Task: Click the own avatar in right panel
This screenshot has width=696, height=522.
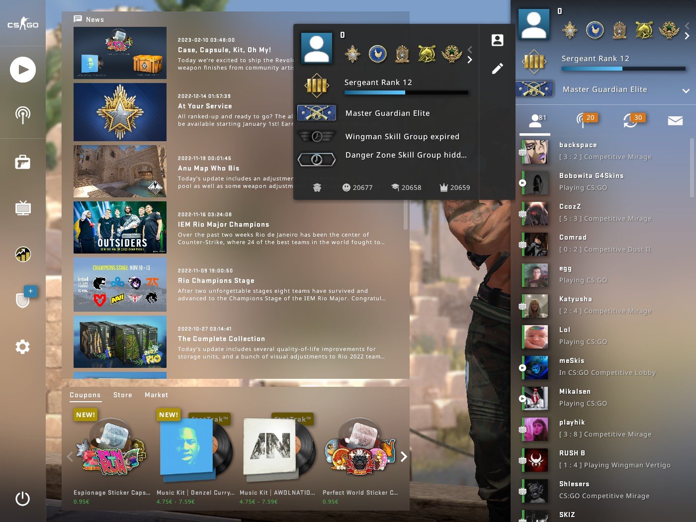Action: point(534,23)
